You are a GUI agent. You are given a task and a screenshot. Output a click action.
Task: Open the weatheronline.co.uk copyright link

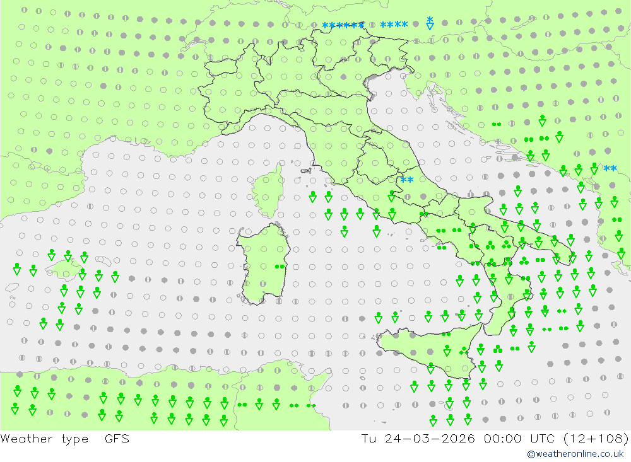pyautogui.click(x=575, y=454)
